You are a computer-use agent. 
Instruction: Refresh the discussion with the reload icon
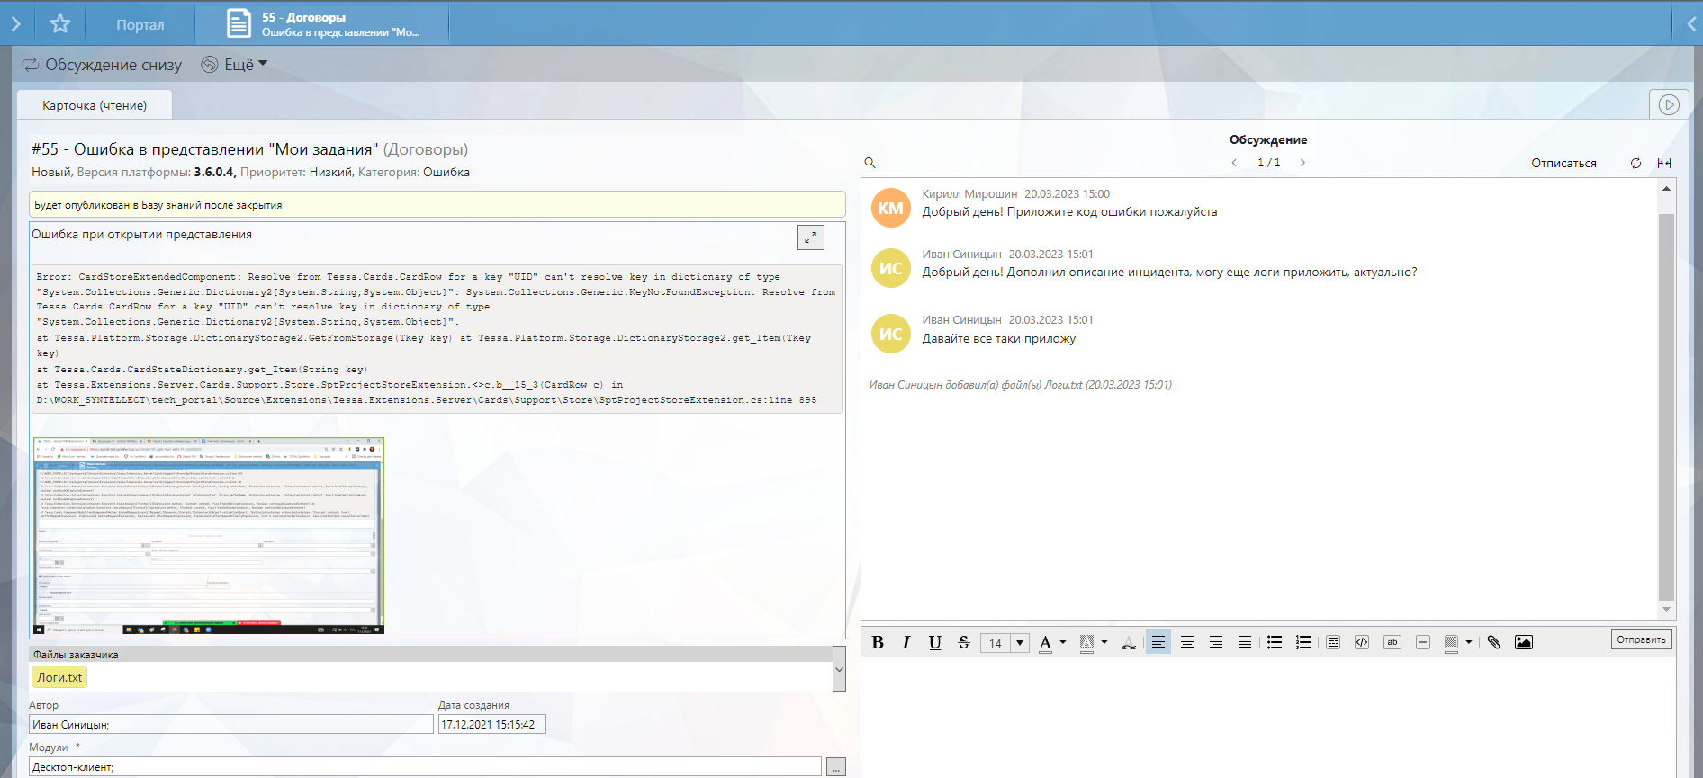pyautogui.click(x=1635, y=163)
